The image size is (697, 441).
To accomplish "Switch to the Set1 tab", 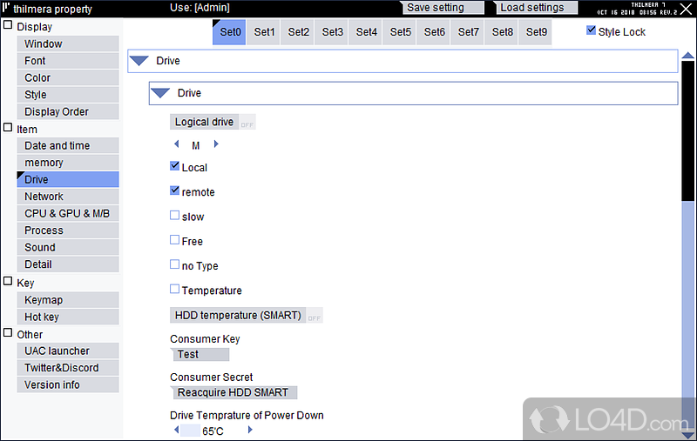I will pyautogui.click(x=264, y=32).
